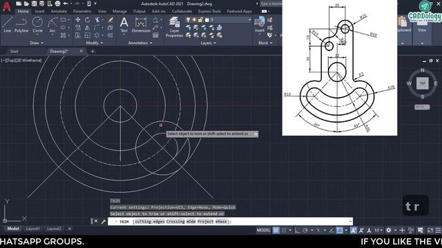Go to the Express Tools tab
442x248 pixels.
coord(209,11)
